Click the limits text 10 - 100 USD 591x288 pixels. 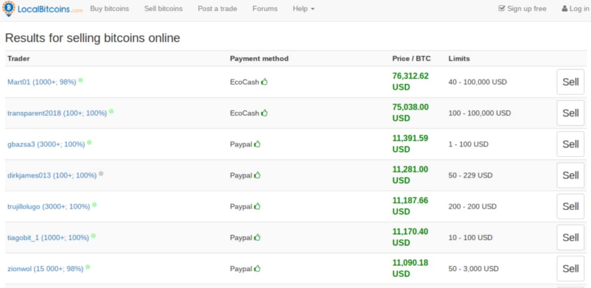470,238
